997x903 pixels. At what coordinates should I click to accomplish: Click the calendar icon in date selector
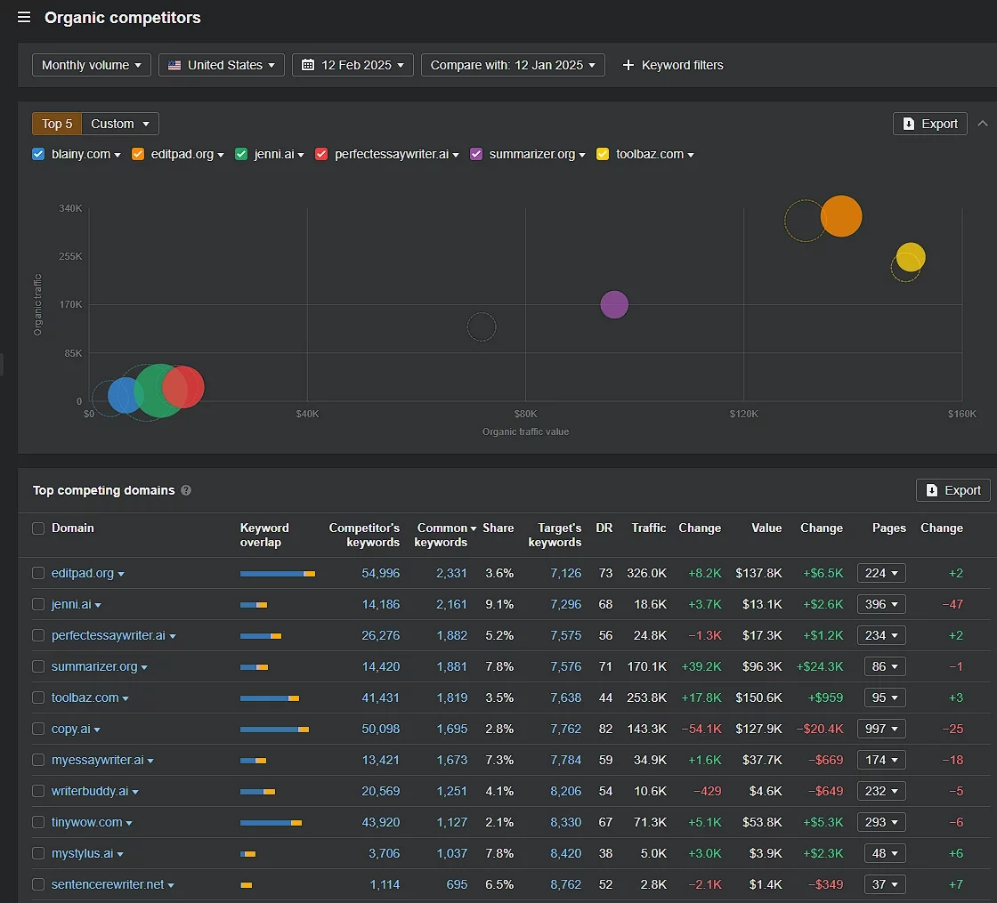coord(308,65)
